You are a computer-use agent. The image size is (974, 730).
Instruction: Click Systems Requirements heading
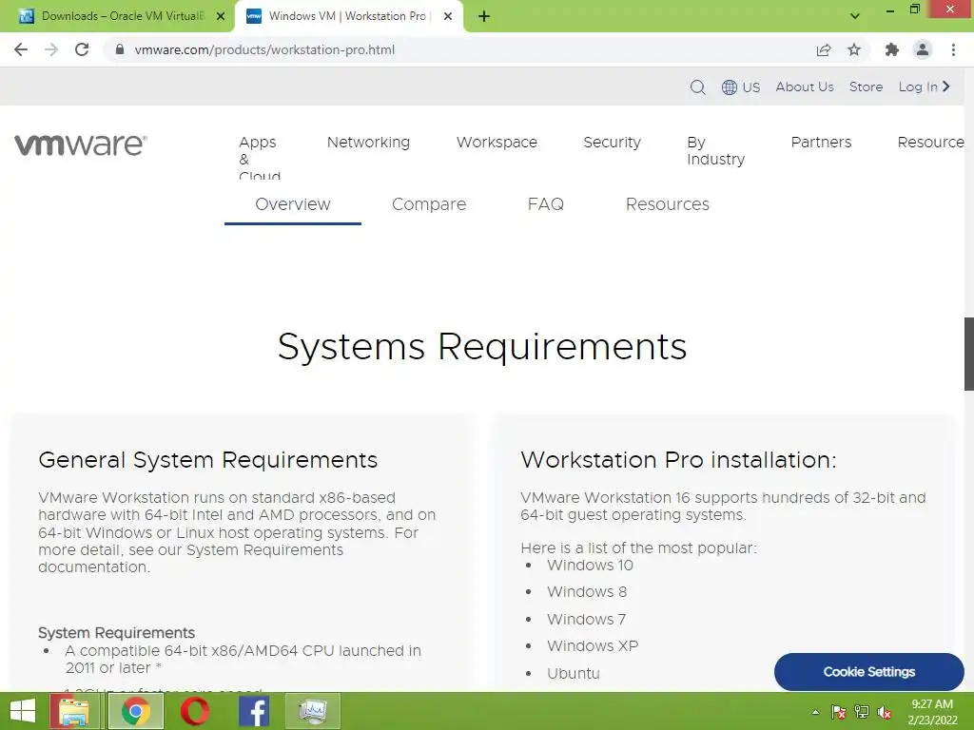(x=482, y=346)
